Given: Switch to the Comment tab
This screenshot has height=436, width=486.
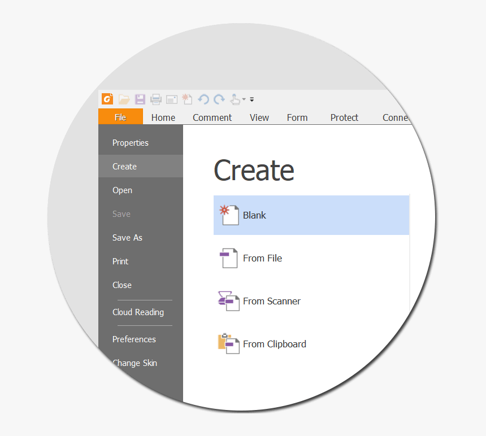Looking at the screenshot, I should (212, 117).
